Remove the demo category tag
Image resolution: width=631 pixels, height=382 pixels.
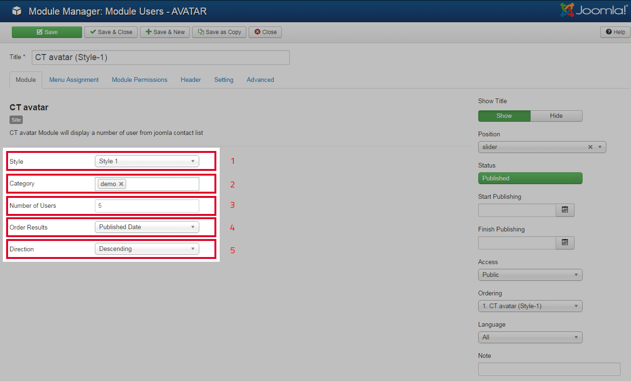coord(121,184)
